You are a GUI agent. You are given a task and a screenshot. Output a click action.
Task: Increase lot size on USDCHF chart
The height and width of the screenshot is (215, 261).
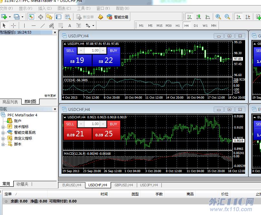(x=103, y=124)
